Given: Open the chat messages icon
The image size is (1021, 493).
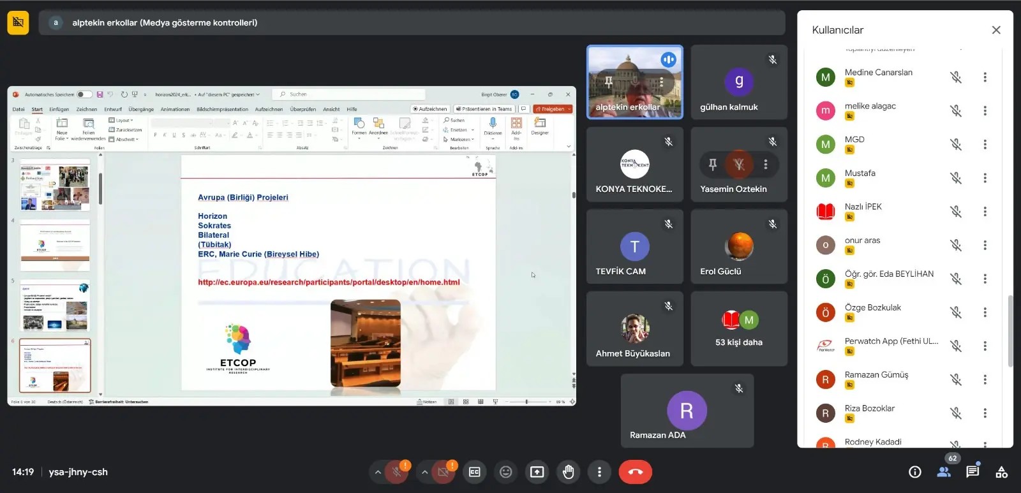Looking at the screenshot, I should pos(973,472).
